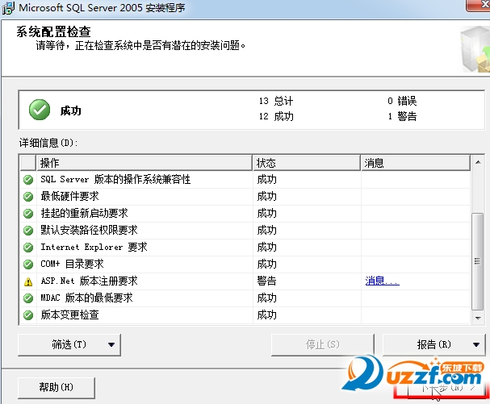
Task: Click the details list scrollbar down arrow
Action: click(x=478, y=319)
